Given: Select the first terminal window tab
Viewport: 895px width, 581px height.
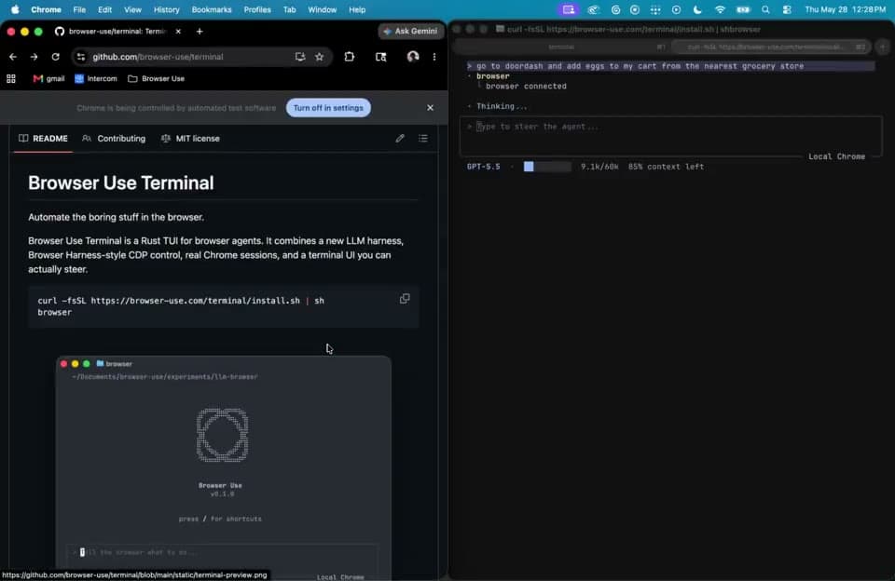Looking at the screenshot, I should (x=562, y=47).
